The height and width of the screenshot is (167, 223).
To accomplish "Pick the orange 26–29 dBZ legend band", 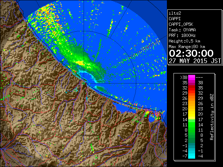I will pyautogui.click(x=192, y=98).
